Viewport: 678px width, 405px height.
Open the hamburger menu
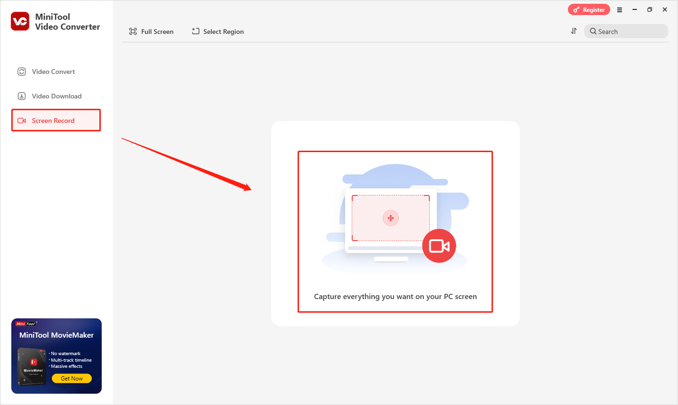[620, 9]
